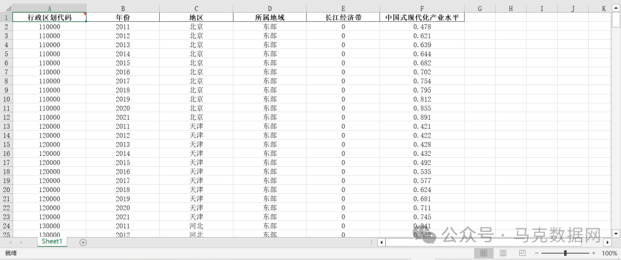Switch to Normal view icon in status bar
621x260 pixels.
(484, 253)
